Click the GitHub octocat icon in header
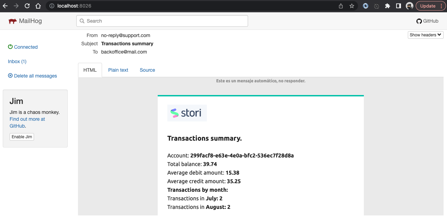Image resolution: width=447 pixels, height=224 pixels. (419, 21)
